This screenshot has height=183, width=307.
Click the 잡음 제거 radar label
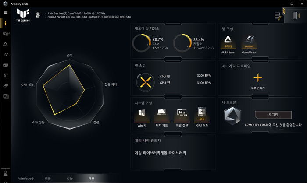click(111, 84)
